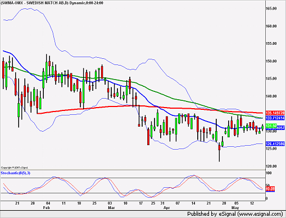
Task: Click the Apr month label on time axis
Action: click(x=166, y=208)
